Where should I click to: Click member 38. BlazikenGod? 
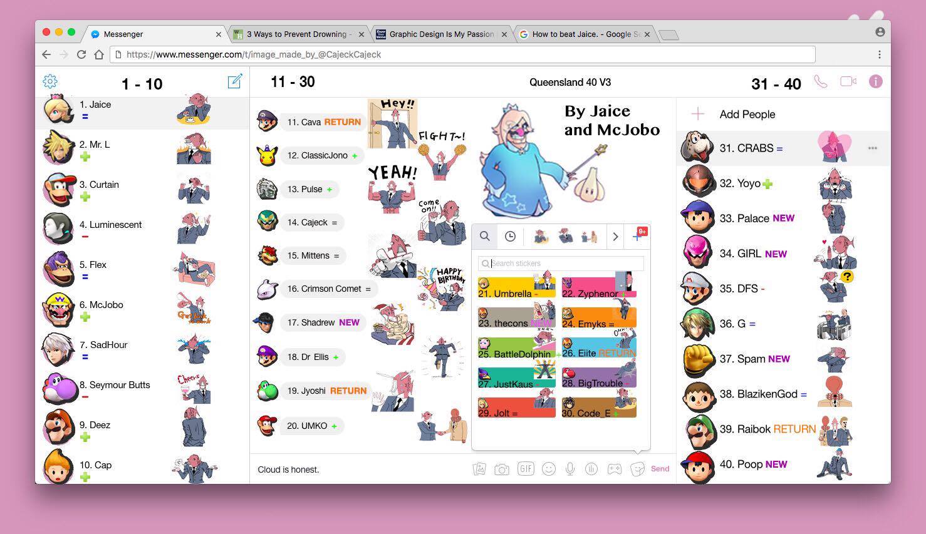tap(783, 394)
